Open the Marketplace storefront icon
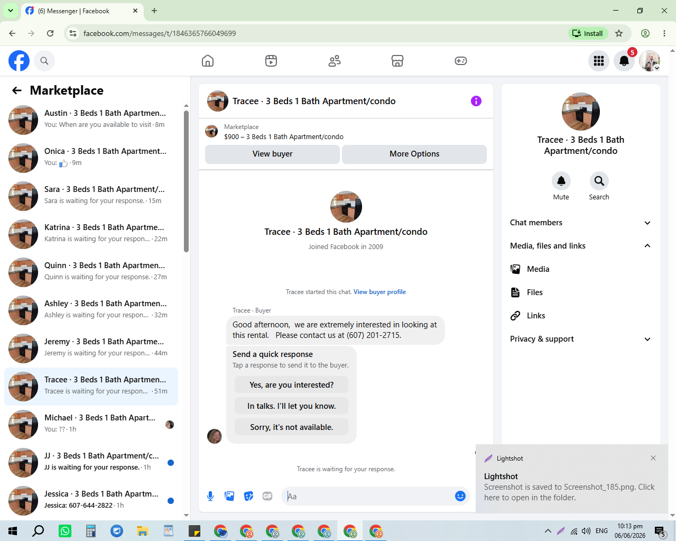The image size is (676, 541). tap(397, 61)
